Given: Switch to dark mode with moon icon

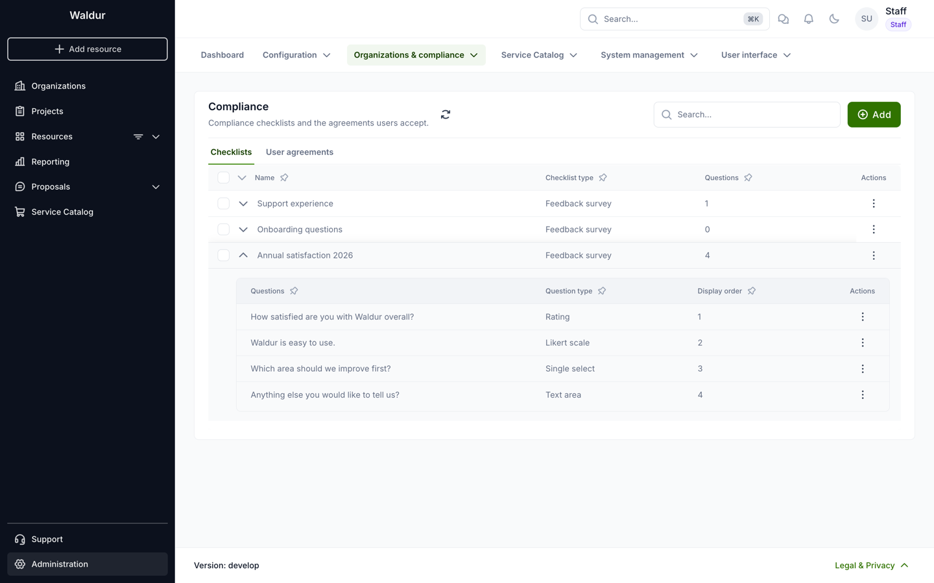Looking at the screenshot, I should coord(834,19).
